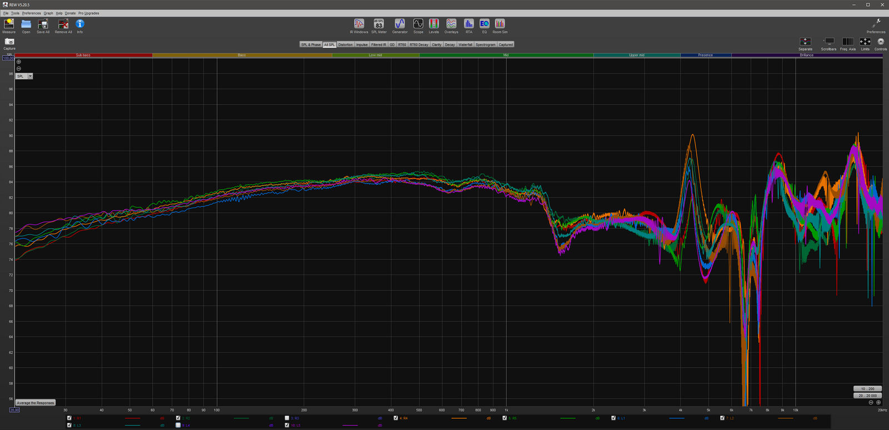Capture the graph image
Image resolution: width=889 pixels, height=430 pixels.
[x=9, y=42]
